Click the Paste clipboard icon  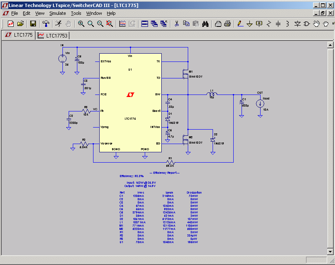(196, 24)
